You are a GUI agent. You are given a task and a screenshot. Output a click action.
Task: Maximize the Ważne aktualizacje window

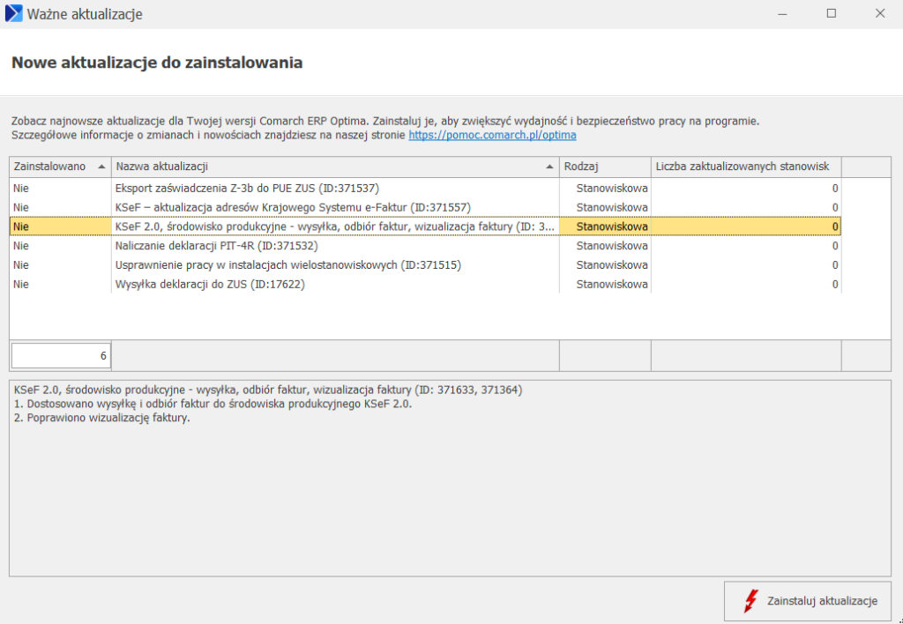[x=831, y=14]
